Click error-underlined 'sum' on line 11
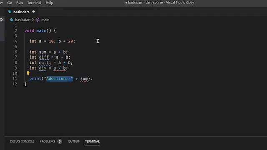The image size is (267, 150). 84,79
